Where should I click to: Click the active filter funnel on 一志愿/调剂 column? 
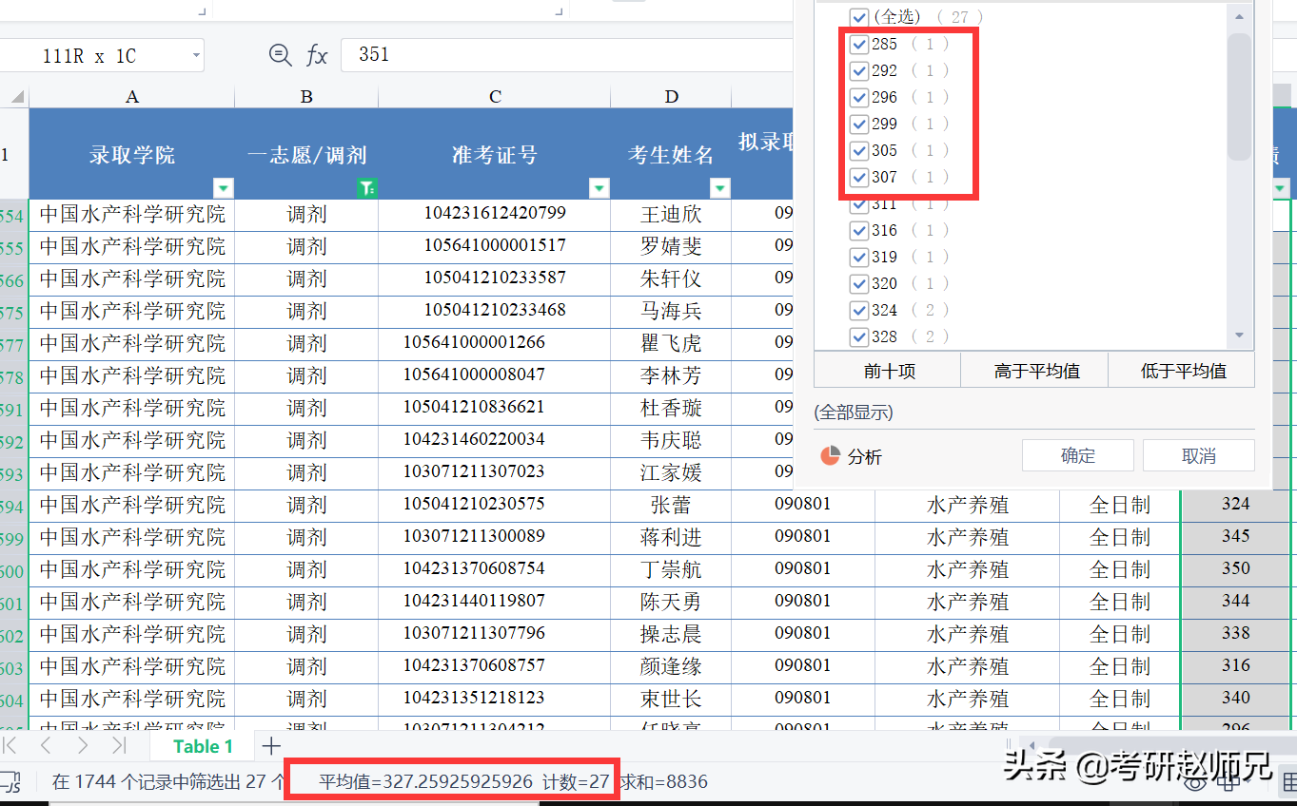tap(366, 187)
